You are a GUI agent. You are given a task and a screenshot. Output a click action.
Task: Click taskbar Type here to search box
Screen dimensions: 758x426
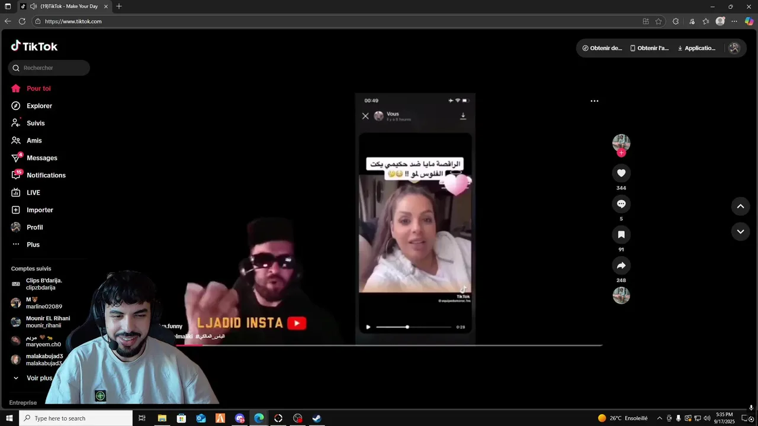(x=75, y=418)
